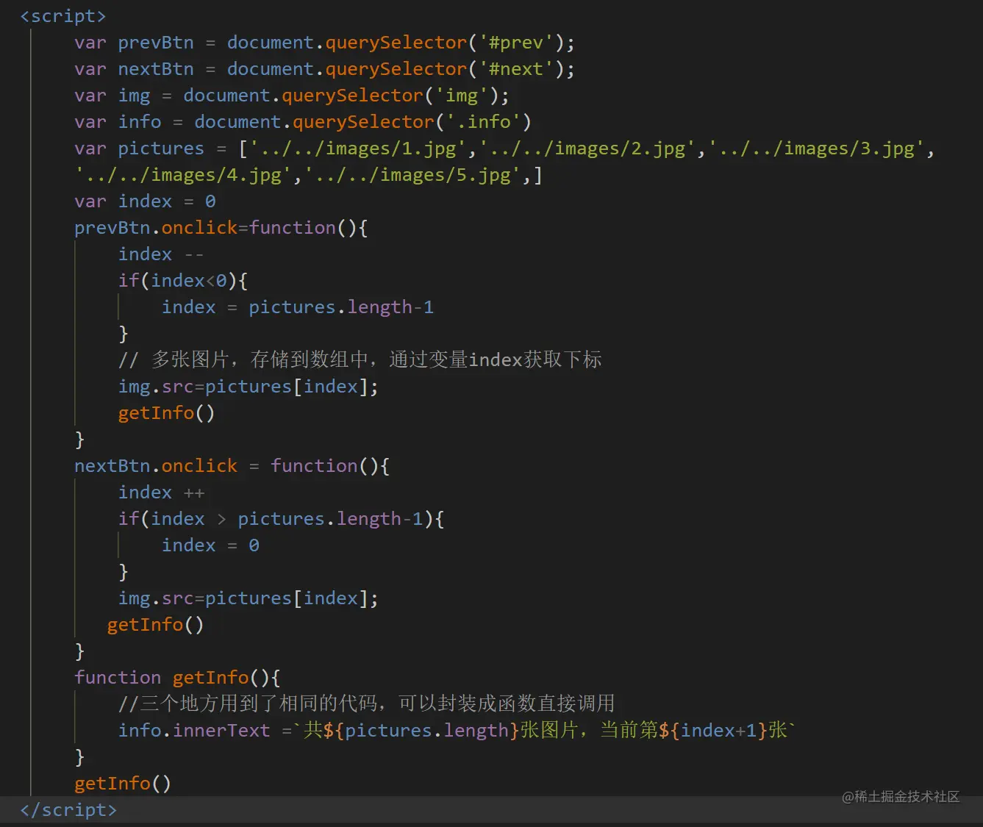The height and width of the screenshot is (827, 983).
Task: Select the final getInfo() call
Action: [x=122, y=783]
